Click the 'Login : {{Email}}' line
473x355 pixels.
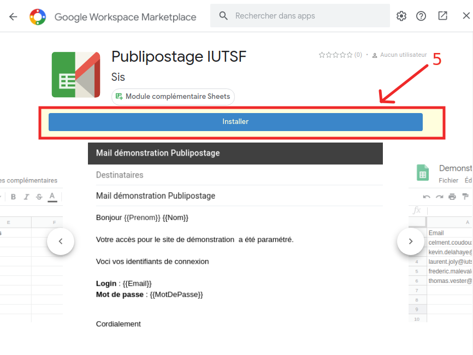[123, 283]
